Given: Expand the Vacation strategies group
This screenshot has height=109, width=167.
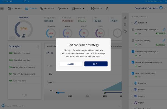Looking at the screenshot, I should point(132,96).
